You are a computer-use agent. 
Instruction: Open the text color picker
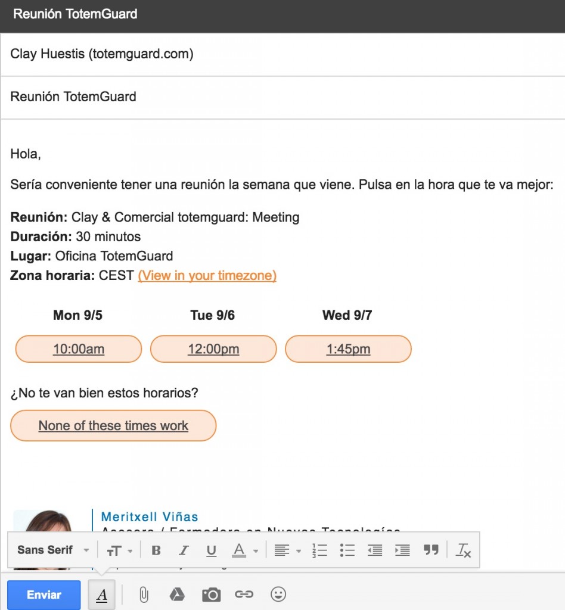pyautogui.click(x=245, y=550)
